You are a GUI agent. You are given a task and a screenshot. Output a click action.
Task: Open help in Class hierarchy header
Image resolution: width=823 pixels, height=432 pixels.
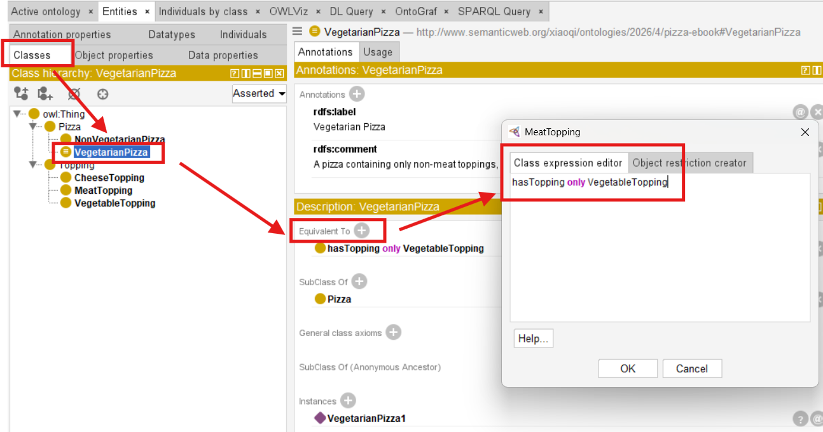[x=235, y=74]
